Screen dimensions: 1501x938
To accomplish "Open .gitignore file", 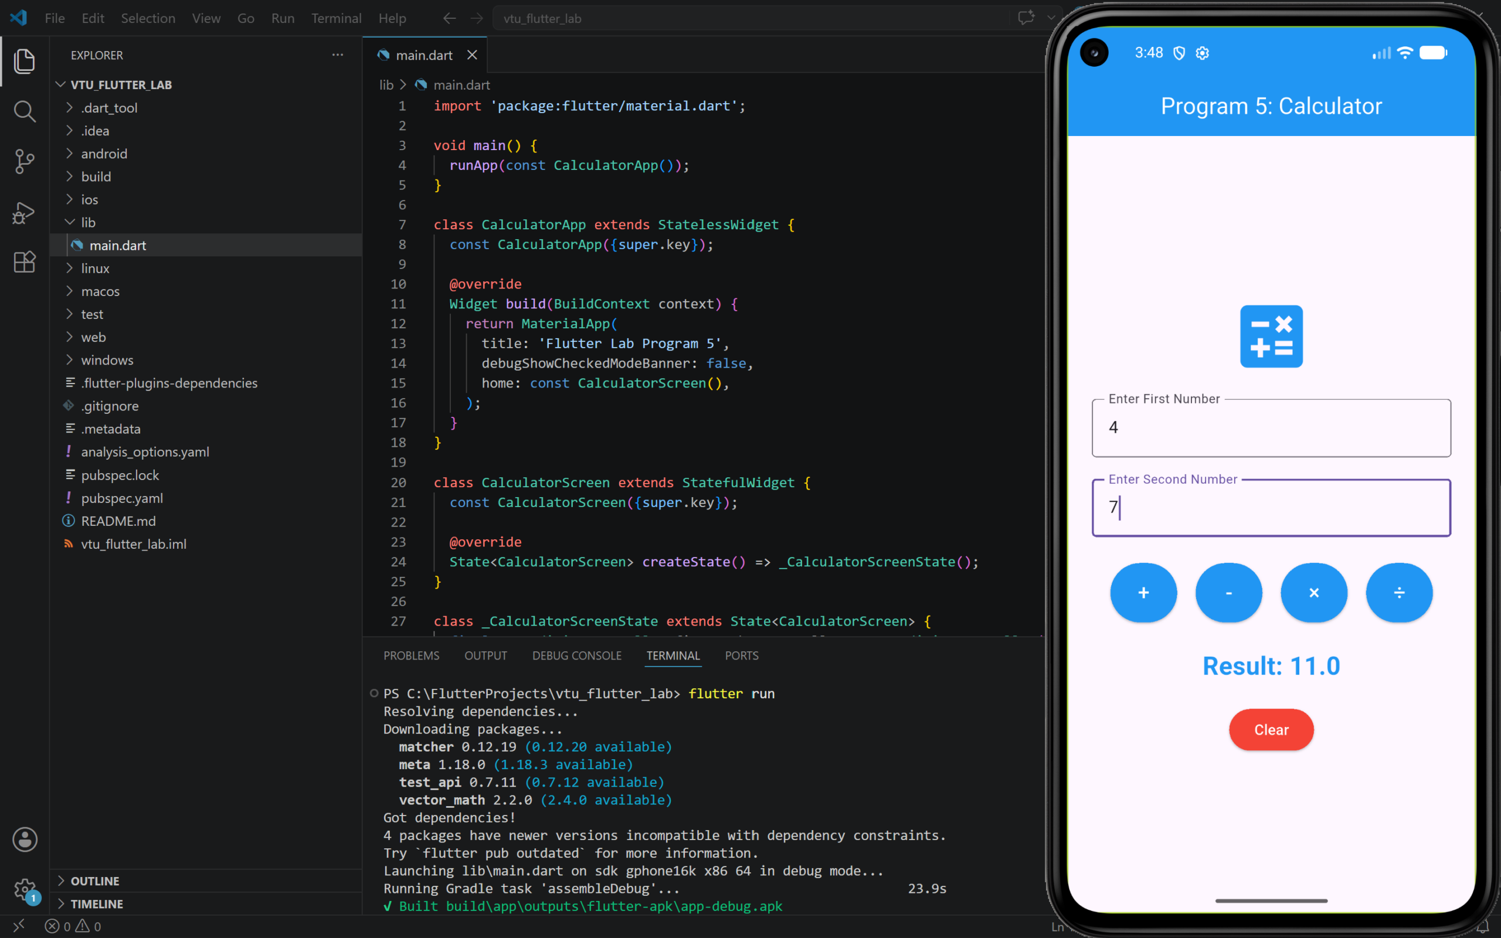I will (206, 406).
